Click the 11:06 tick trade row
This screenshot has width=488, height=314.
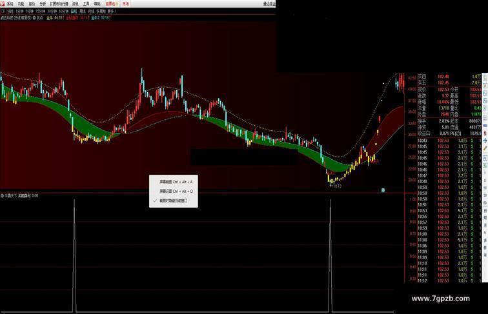pyautogui.click(x=449, y=246)
